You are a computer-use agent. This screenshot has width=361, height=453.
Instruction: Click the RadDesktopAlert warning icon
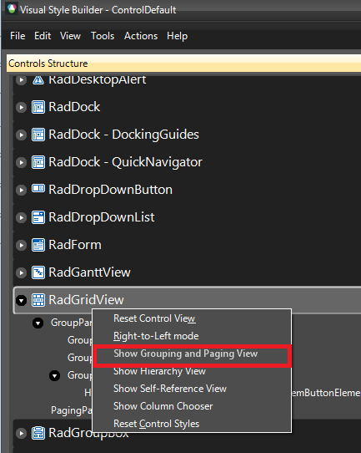click(38, 79)
